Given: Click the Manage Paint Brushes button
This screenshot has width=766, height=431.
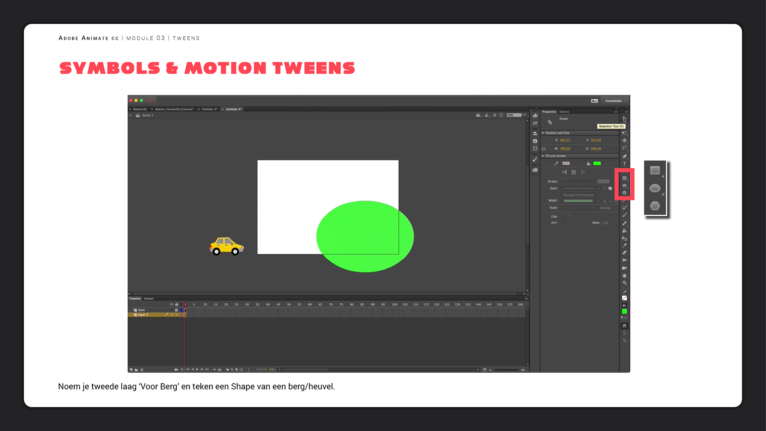Looking at the screenshot, I should point(578,195).
